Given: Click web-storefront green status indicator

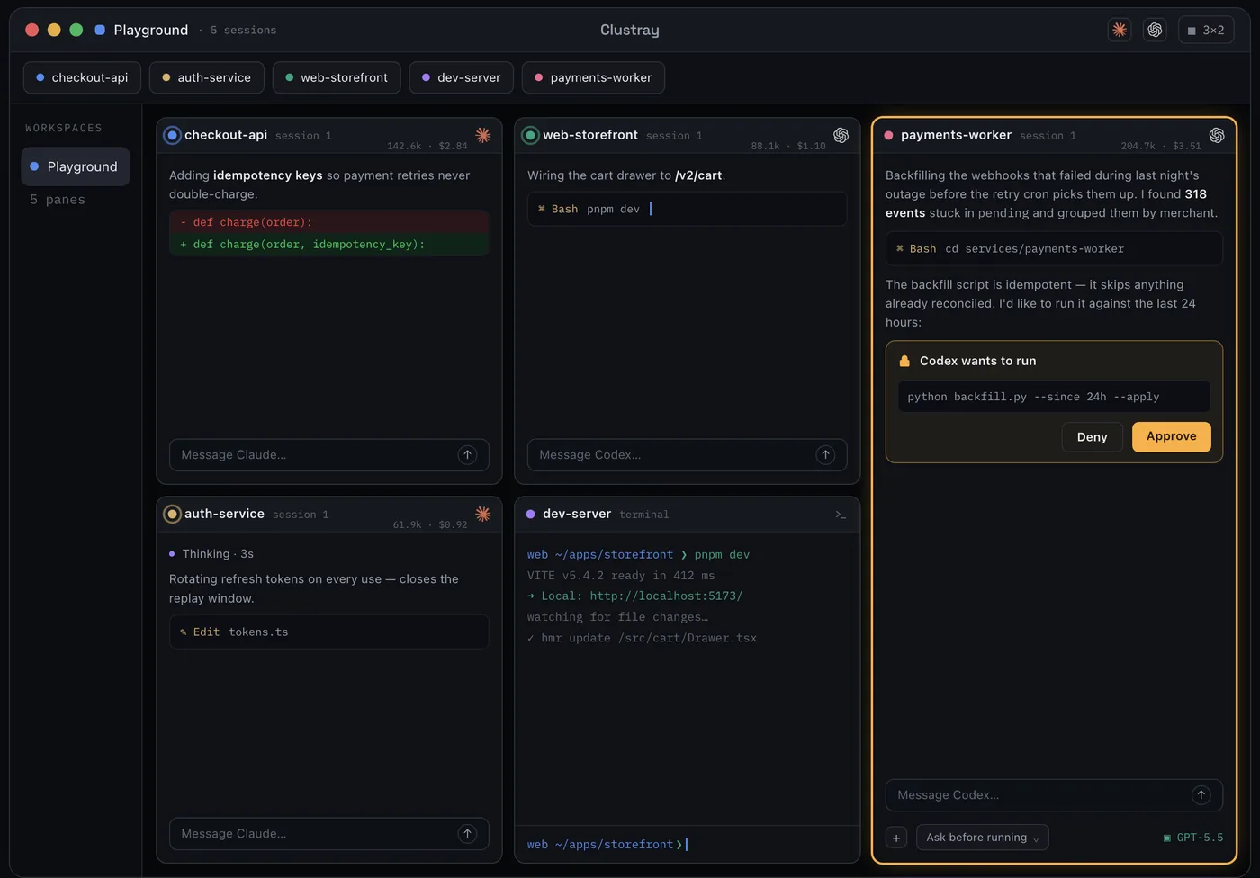Looking at the screenshot, I should (x=530, y=135).
